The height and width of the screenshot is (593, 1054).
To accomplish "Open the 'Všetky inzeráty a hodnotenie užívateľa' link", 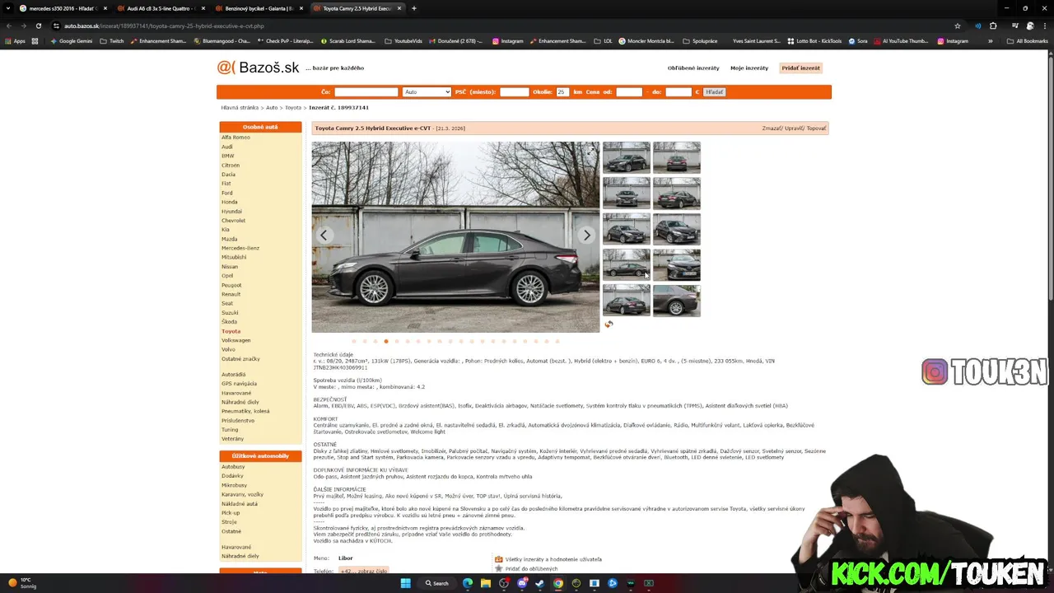I will coord(553,559).
